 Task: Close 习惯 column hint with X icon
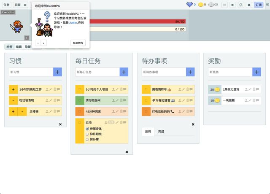tap(60, 124)
